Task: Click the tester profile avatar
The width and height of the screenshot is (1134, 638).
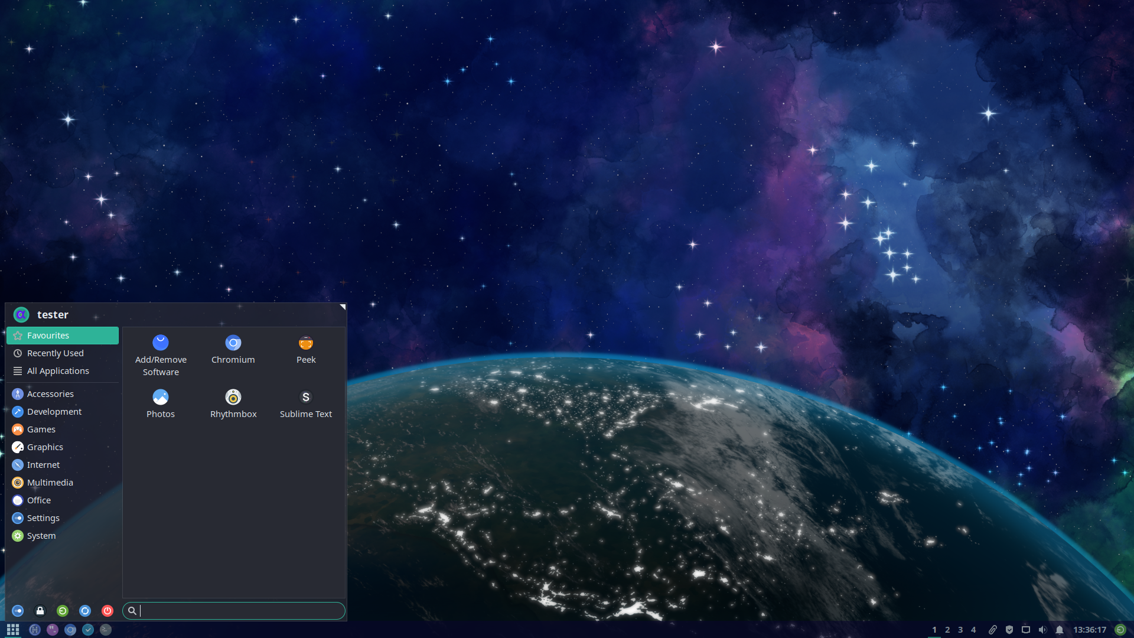Action: pos(21,314)
